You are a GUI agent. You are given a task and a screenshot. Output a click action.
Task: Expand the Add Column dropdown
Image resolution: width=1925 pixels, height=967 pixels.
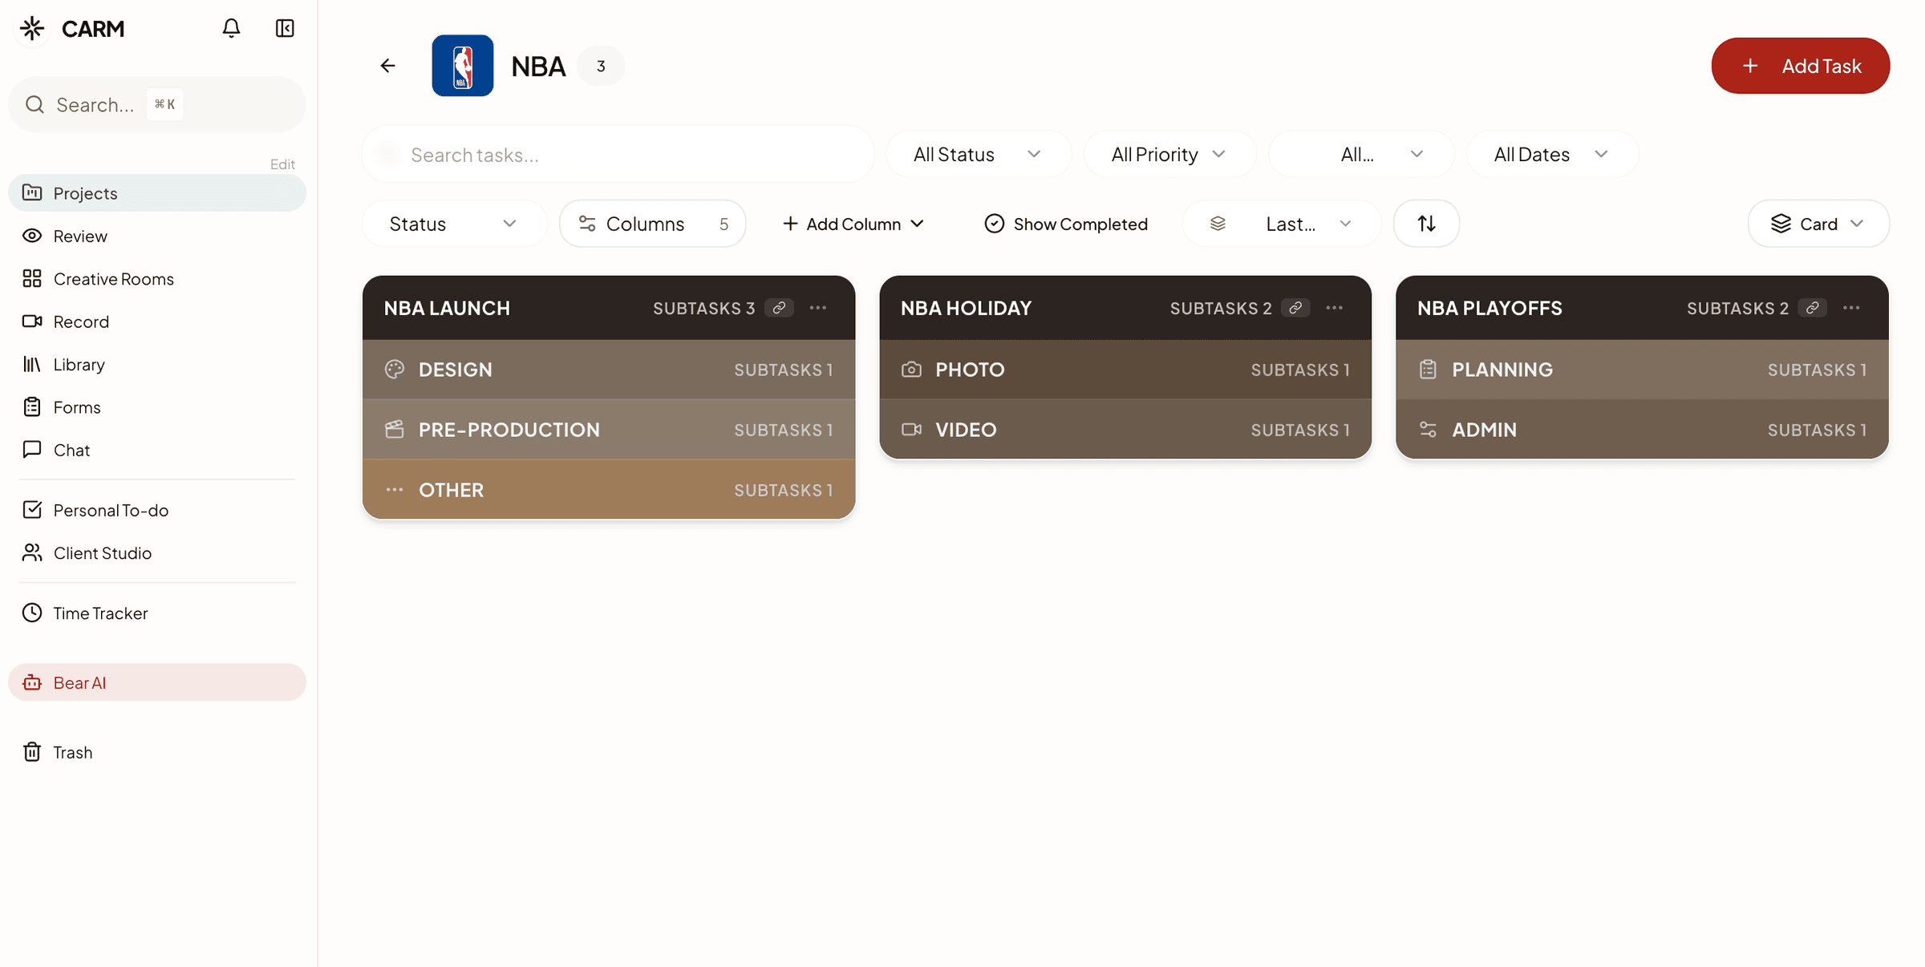(x=853, y=224)
